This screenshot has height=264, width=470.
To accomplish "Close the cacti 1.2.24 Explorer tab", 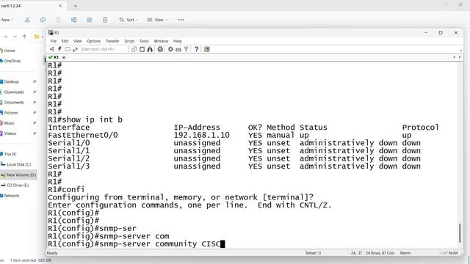I will tap(60, 6).
